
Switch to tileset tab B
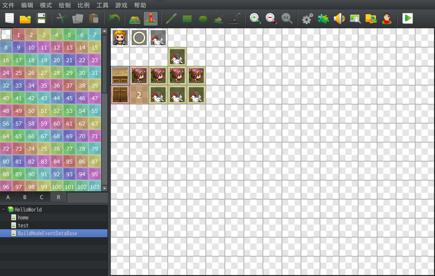(x=25, y=197)
